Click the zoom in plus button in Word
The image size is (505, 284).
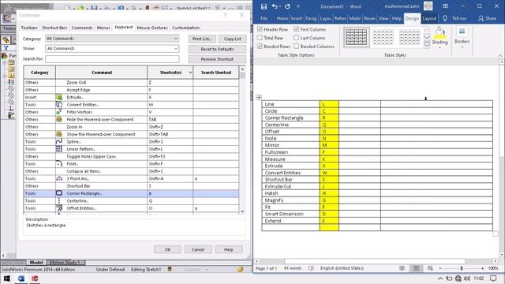point(482,268)
